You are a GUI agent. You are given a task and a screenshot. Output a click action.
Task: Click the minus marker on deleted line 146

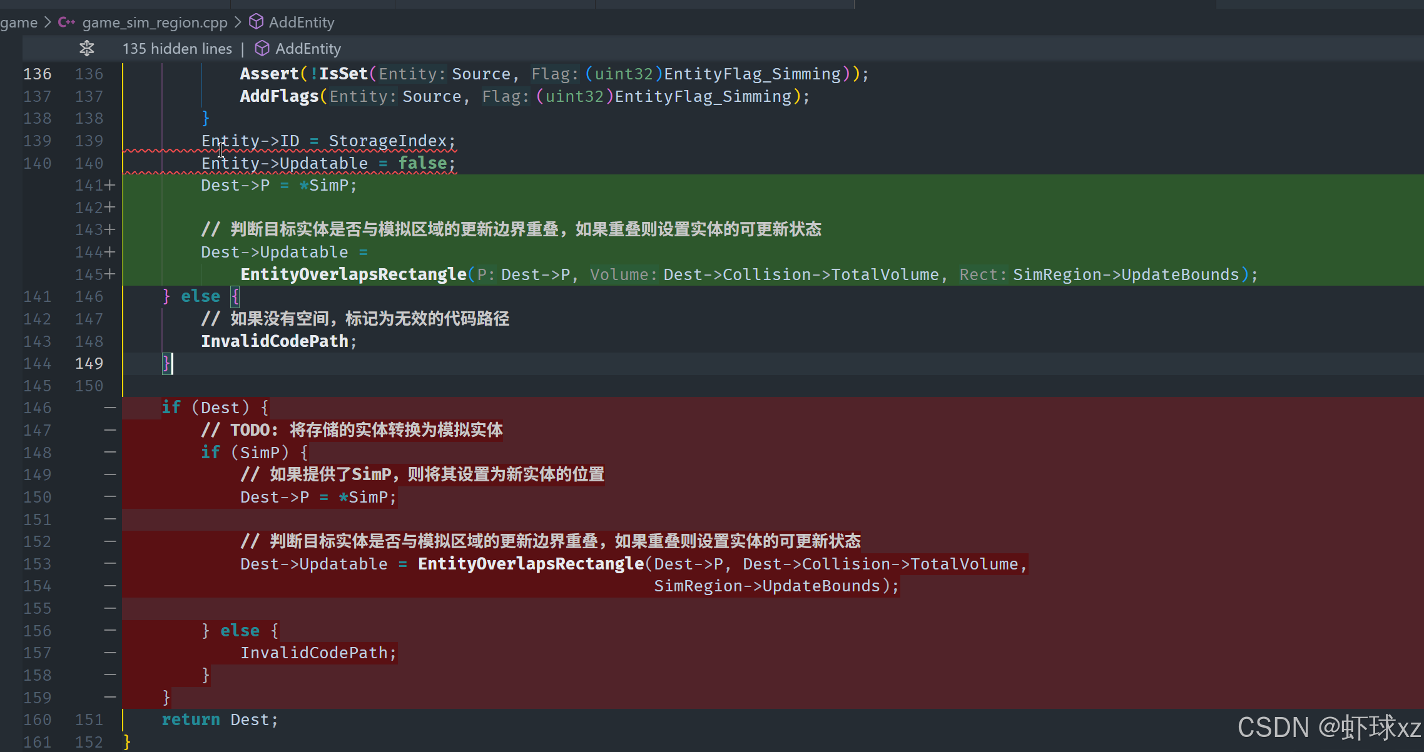110,408
